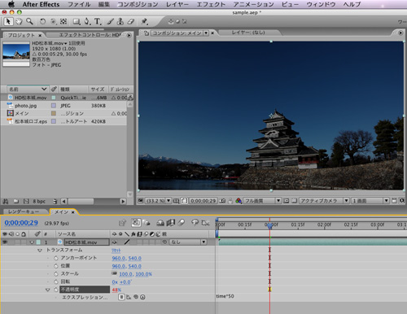The width and height of the screenshot is (407, 314).
Task: Select the Type tool
Action: click(x=97, y=21)
